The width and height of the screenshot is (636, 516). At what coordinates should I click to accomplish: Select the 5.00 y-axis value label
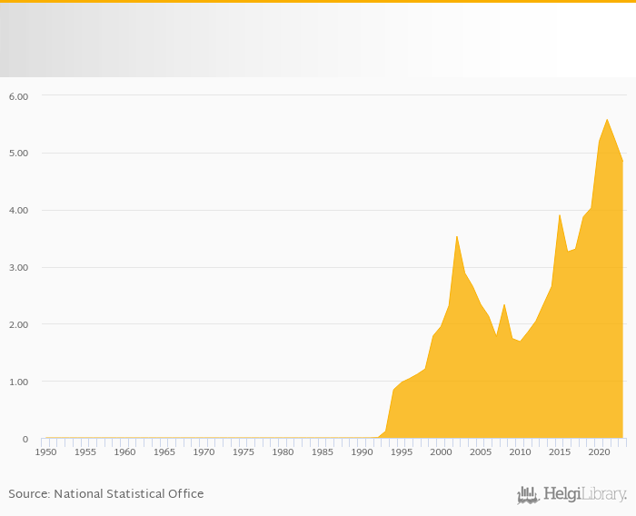[18, 154]
